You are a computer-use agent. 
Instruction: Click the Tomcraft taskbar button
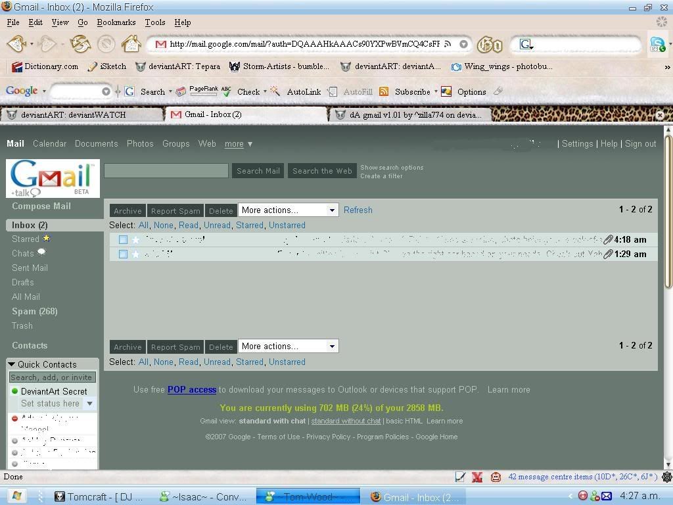point(99,497)
